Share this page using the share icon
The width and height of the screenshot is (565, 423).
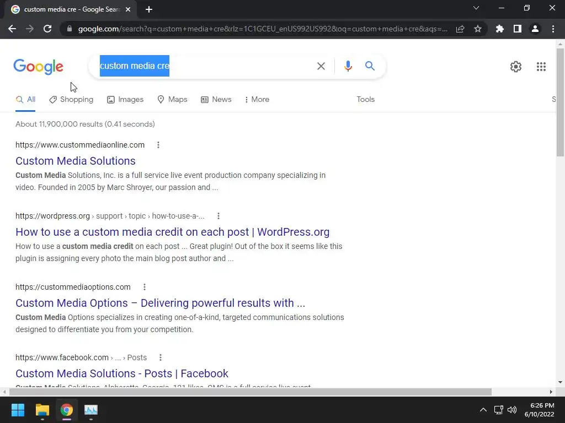[x=460, y=29]
